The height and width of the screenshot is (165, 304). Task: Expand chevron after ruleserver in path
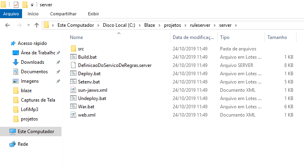pyautogui.click(x=214, y=25)
